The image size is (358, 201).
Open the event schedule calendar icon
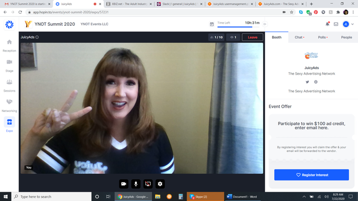212,24
